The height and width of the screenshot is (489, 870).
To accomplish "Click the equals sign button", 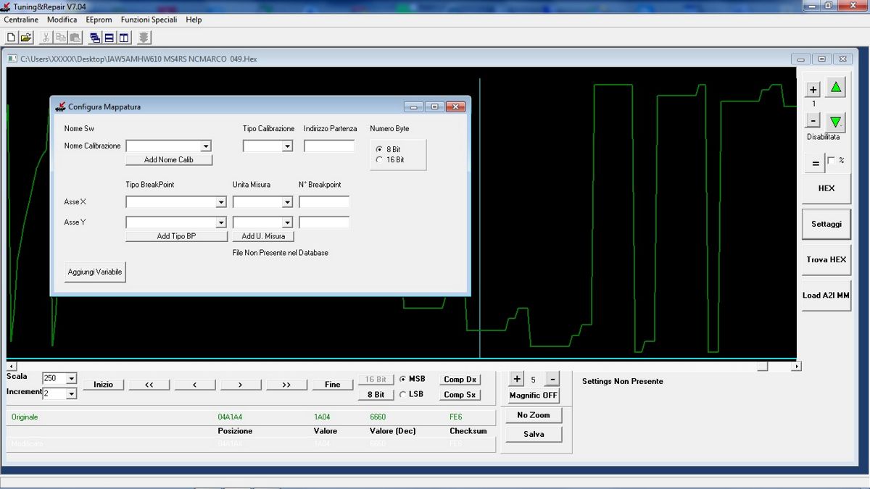I will (x=815, y=164).
